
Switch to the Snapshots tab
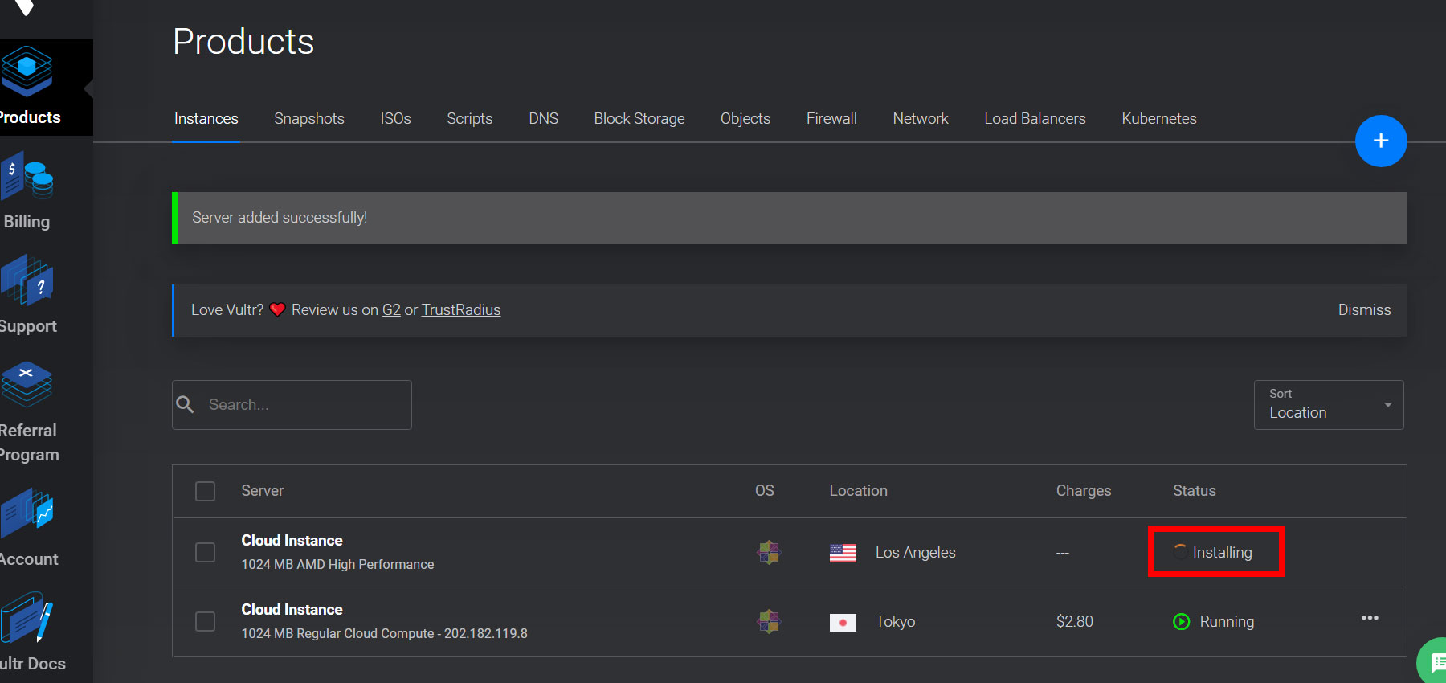(x=309, y=119)
